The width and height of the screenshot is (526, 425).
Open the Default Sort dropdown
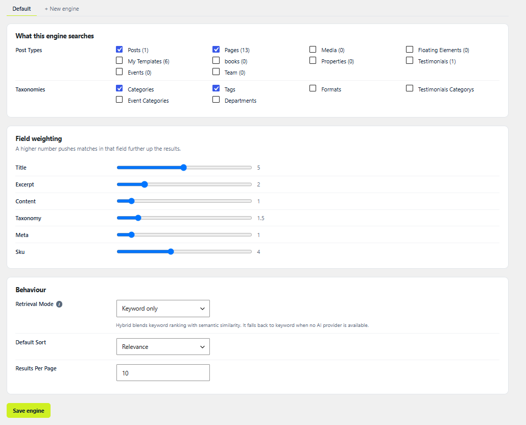(163, 346)
